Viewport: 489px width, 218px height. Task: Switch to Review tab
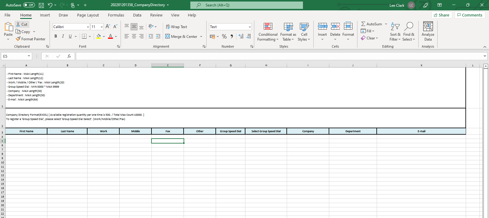[156, 15]
